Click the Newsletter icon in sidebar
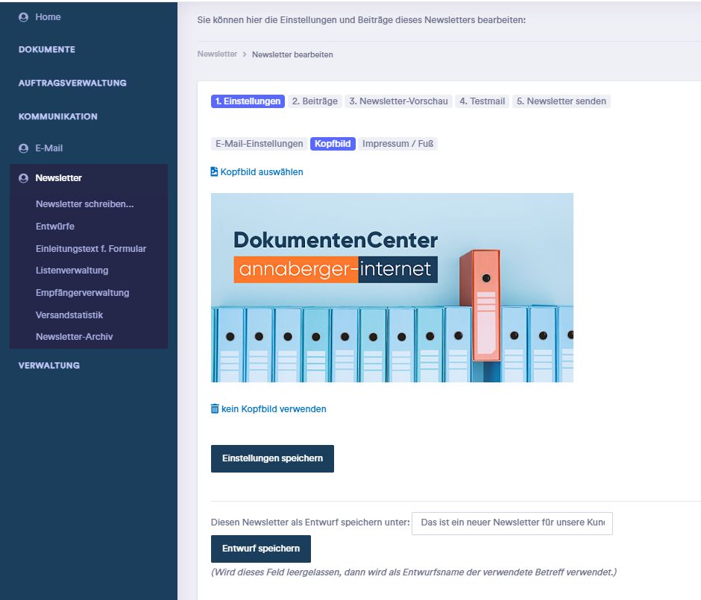 23,178
